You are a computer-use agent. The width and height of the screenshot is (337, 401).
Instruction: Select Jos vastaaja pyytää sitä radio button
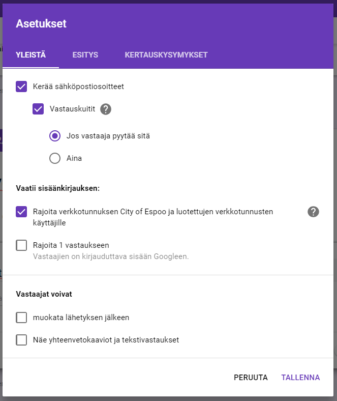click(x=55, y=136)
